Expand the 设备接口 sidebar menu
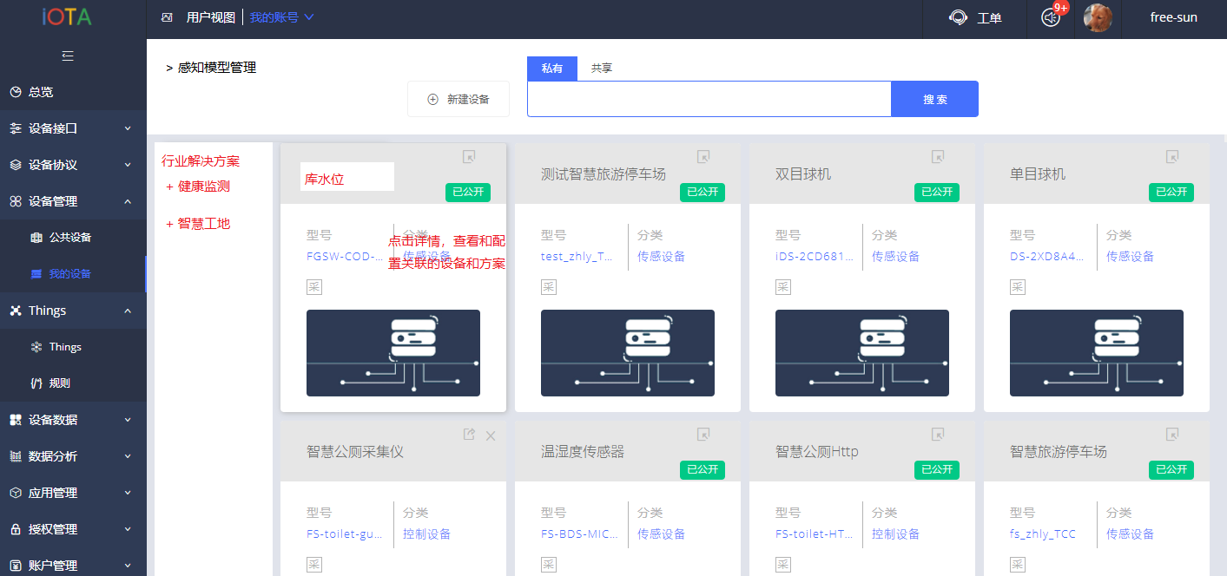This screenshot has height=576, width=1227. 73,128
